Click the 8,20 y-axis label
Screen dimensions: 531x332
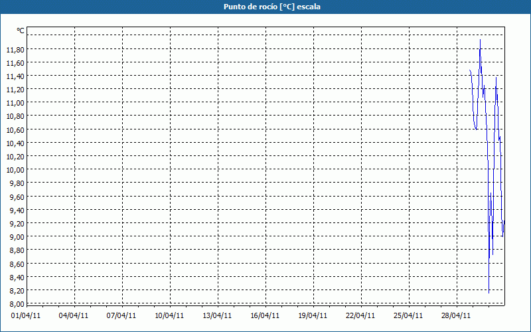17,291
